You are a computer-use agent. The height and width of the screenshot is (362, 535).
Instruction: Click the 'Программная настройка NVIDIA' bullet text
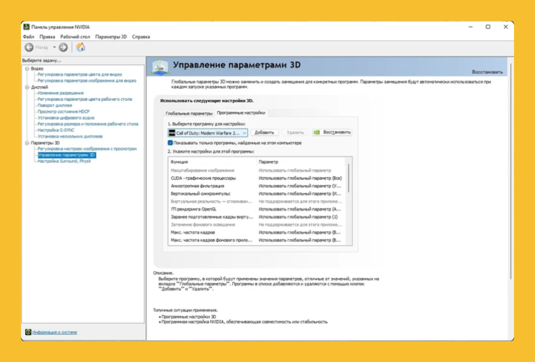[x=244, y=321]
